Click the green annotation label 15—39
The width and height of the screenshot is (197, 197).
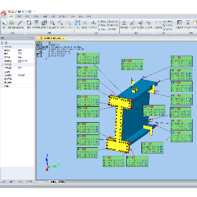(x=181, y=62)
